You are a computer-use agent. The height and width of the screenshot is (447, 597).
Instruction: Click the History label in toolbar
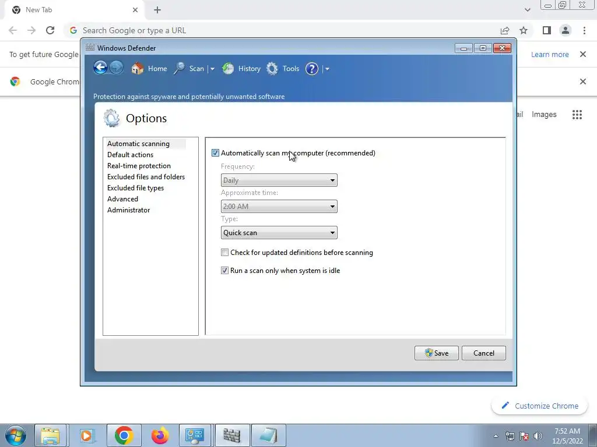point(250,69)
